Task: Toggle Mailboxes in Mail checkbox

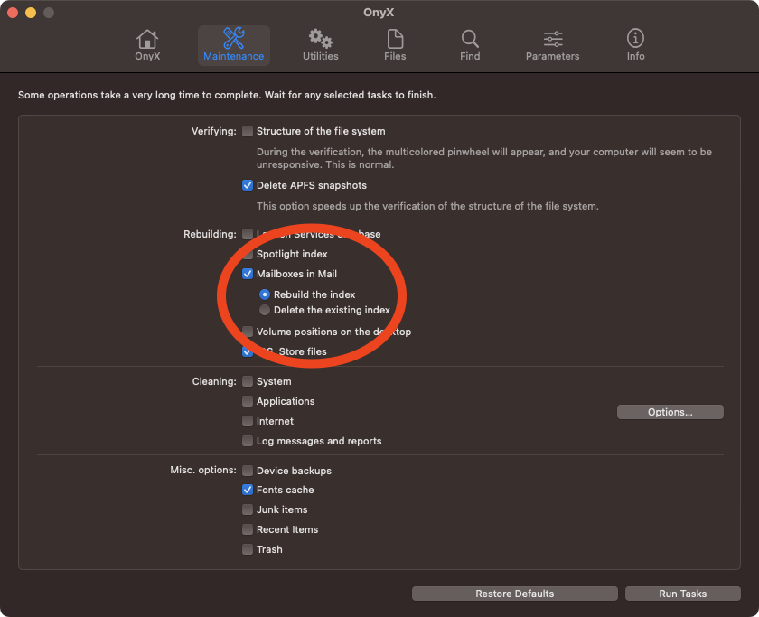Action: point(248,274)
